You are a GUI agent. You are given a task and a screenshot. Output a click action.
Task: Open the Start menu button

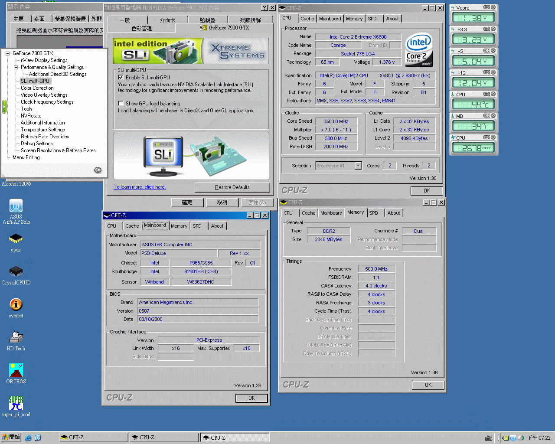tap(11, 437)
